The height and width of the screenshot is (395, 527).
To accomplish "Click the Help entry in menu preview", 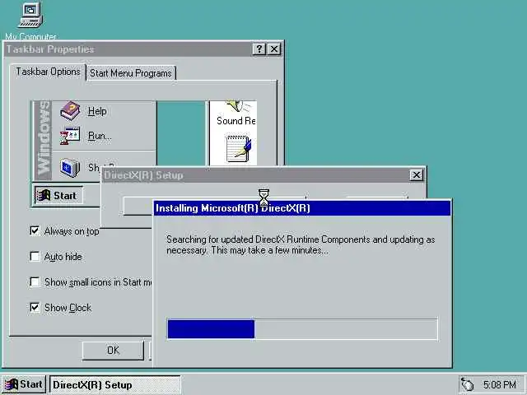I will [97, 111].
